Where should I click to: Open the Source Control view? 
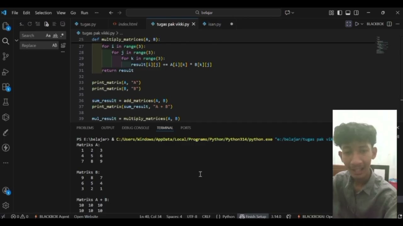tap(6, 56)
